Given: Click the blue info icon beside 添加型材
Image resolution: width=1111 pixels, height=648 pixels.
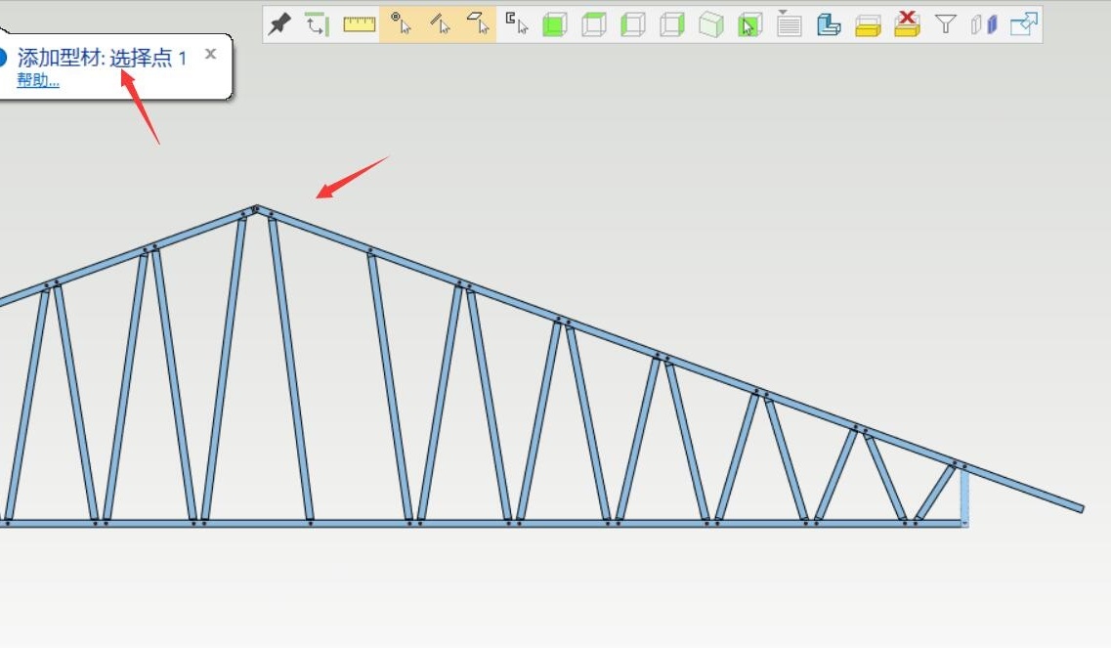Looking at the screenshot, I should point(2,58).
